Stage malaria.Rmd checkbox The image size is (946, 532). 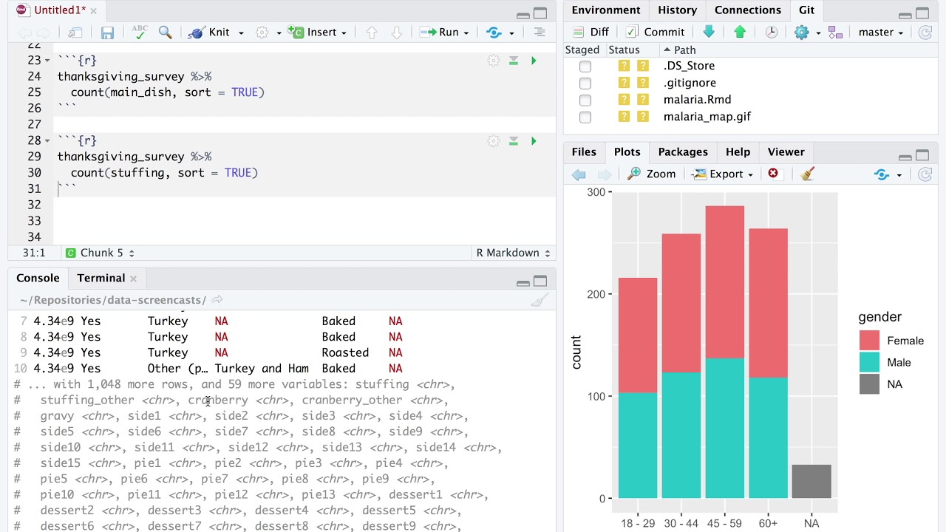[x=585, y=100]
